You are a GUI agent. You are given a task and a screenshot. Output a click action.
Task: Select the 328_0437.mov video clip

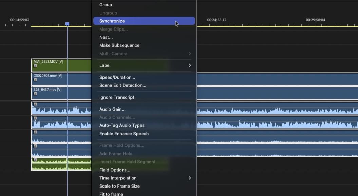(61, 93)
